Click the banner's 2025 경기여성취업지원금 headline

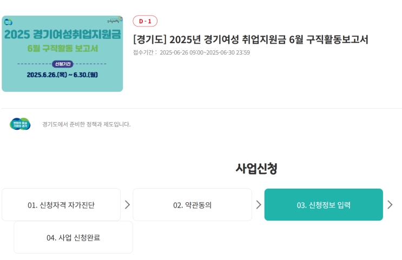click(62, 35)
